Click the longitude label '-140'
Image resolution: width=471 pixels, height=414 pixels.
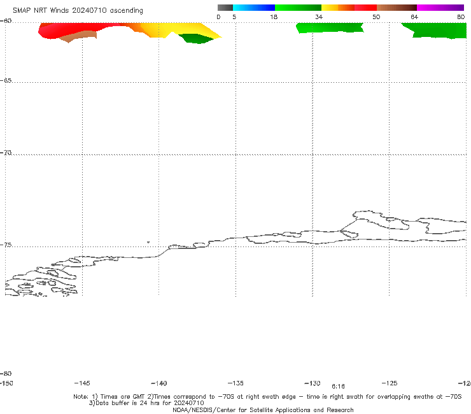[159, 383]
